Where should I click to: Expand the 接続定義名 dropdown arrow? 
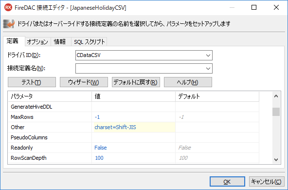pyautogui.click(x=208, y=68)
